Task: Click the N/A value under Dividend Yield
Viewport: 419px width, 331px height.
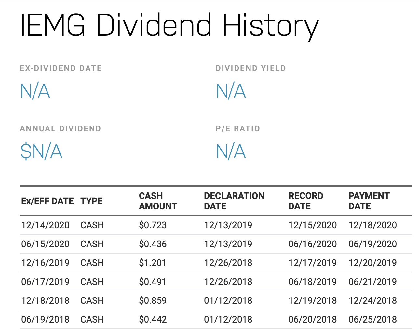Action: tap(231, 91)
